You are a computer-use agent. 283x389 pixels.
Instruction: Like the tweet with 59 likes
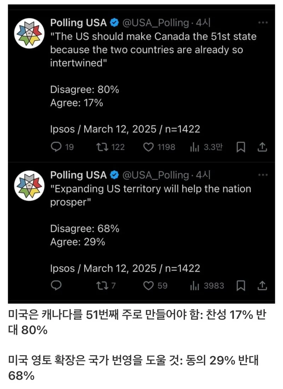(x=149, y=285)
